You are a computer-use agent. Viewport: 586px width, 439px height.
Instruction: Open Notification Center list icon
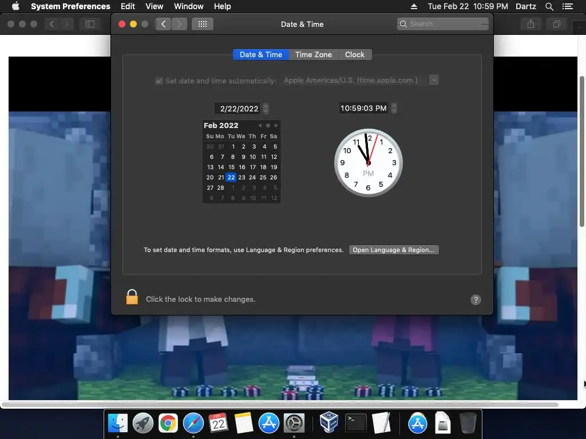coord(567,6)
